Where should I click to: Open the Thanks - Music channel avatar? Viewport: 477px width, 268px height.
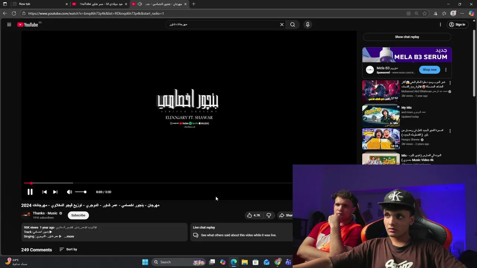pyautogui.click(x=26, y=215)
